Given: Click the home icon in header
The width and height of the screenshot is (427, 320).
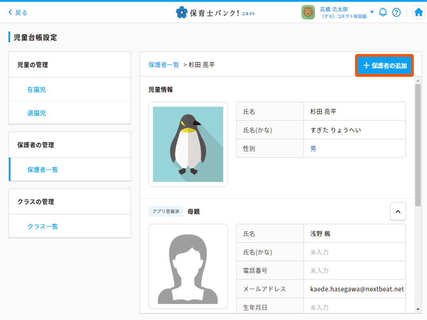Looking at the screenshot, I should (418, 12).
